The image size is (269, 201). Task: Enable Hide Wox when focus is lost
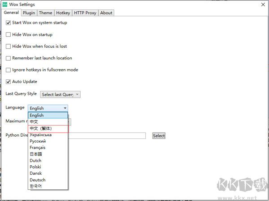pos(8,46)
